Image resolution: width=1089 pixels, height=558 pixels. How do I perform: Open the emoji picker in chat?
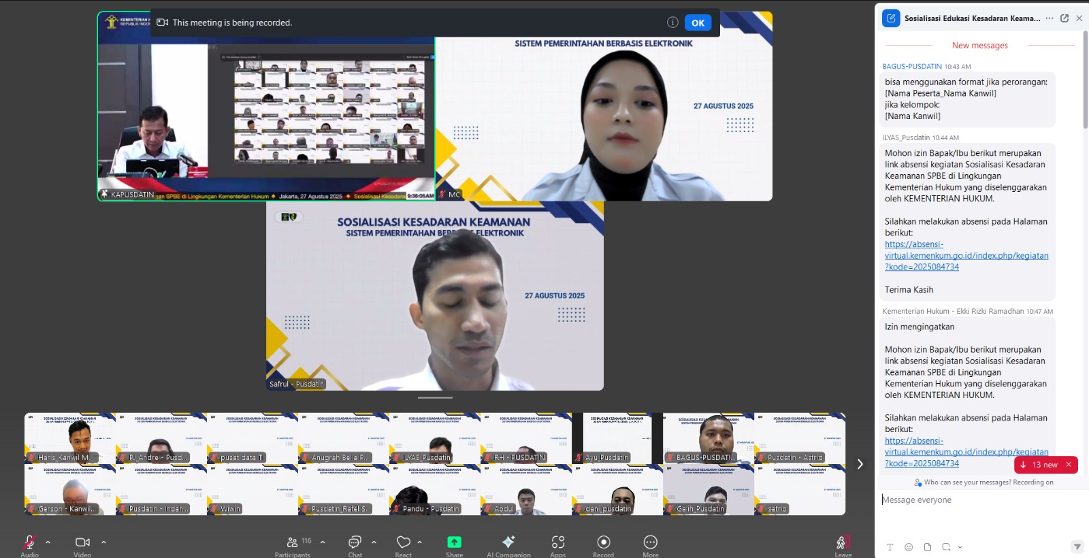pos(909,547)
